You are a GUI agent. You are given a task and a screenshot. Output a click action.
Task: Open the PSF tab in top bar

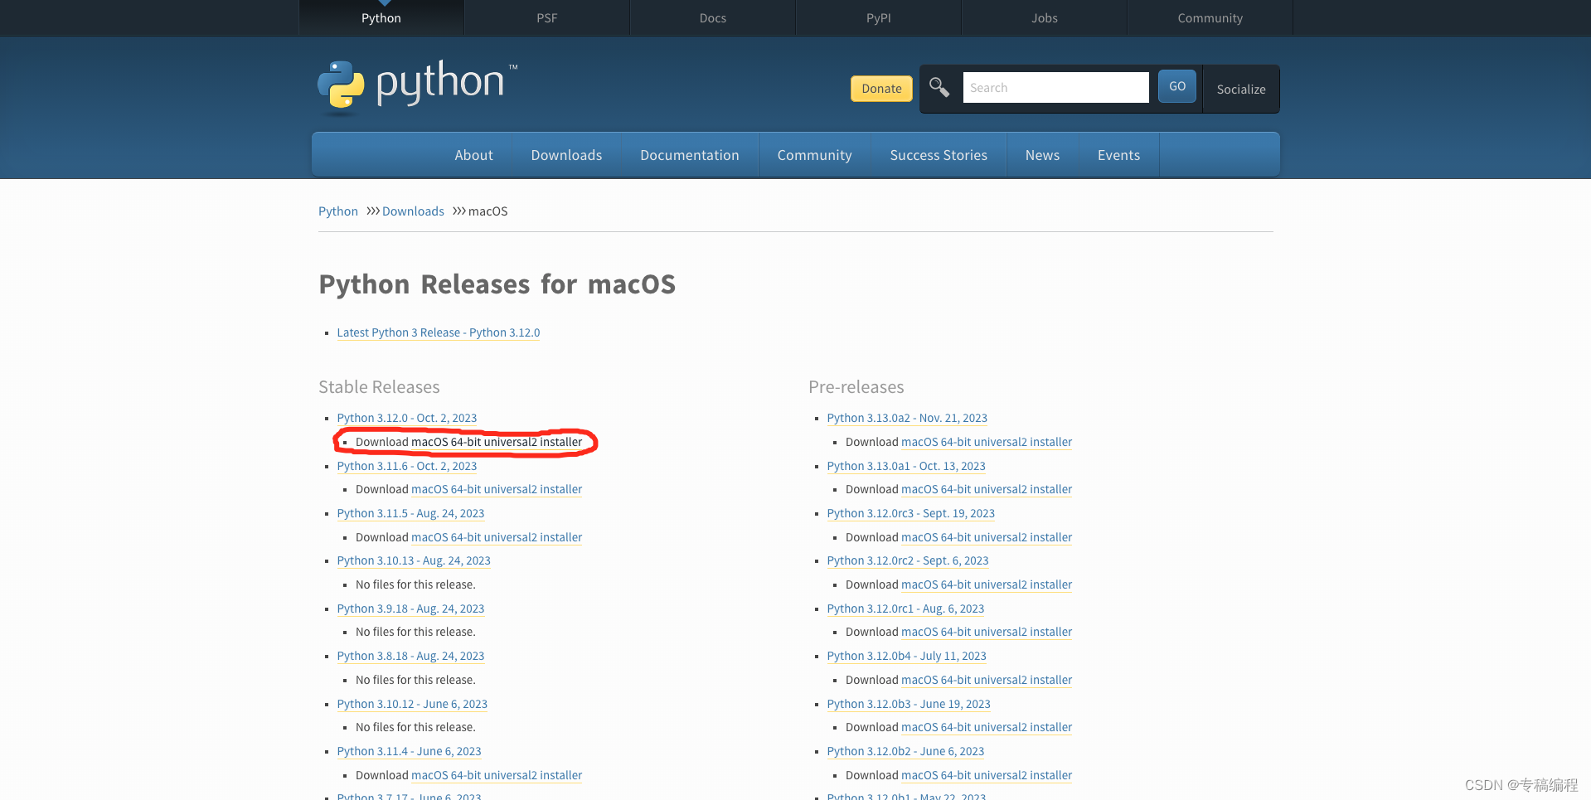coord(547,17)
